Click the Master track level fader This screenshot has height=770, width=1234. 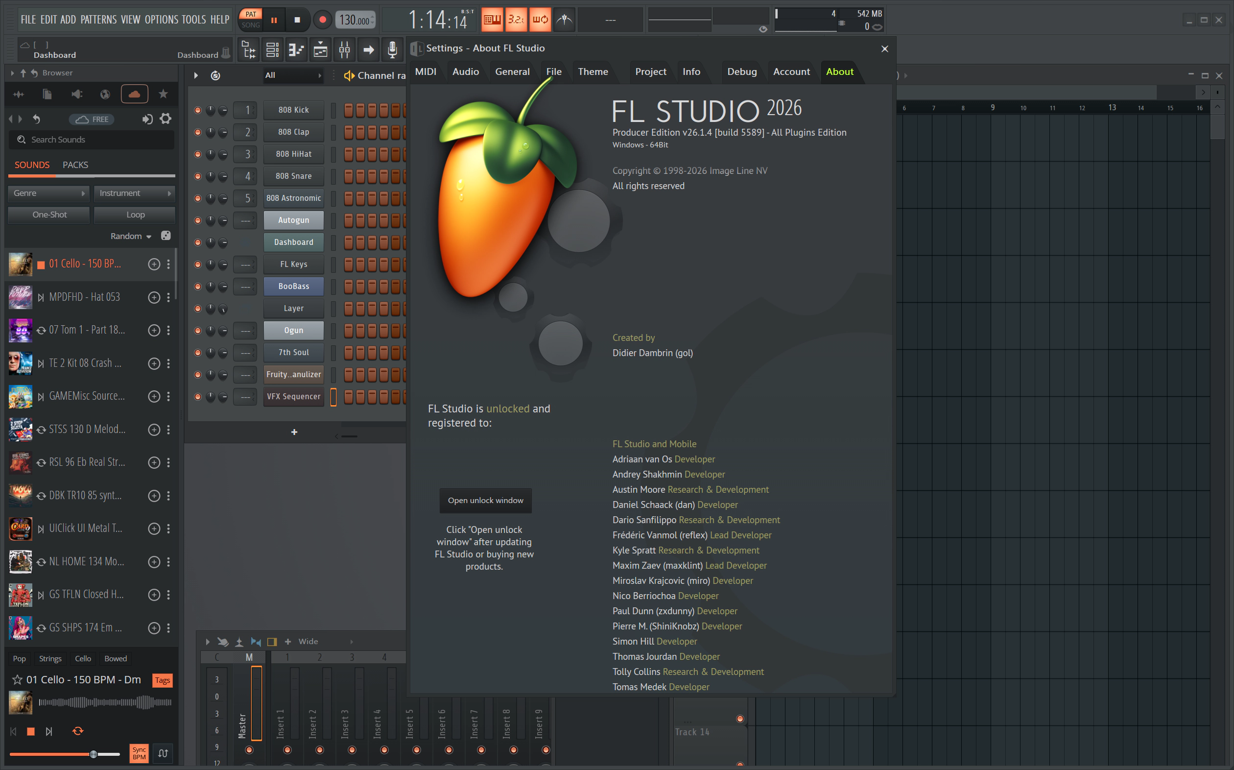click(256, 703)
